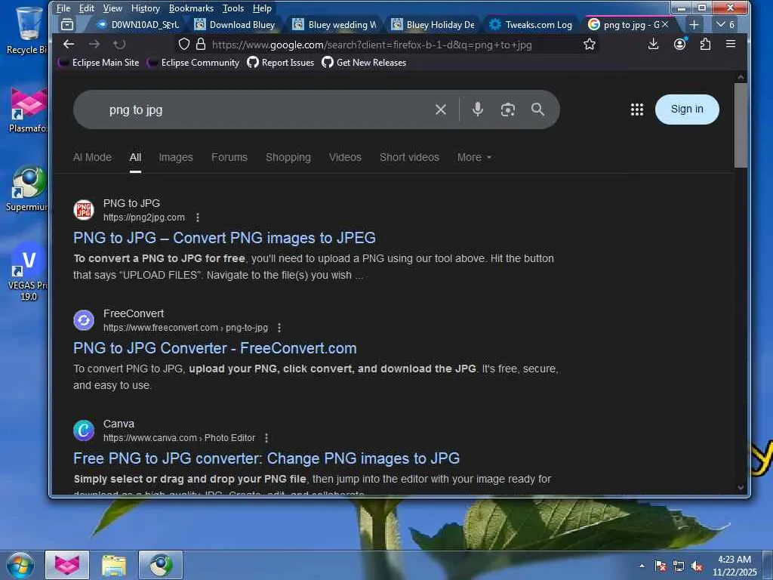773x580 pixels.
Task: Bookmark this page with the star icon
Action: (x=589, y=45)
